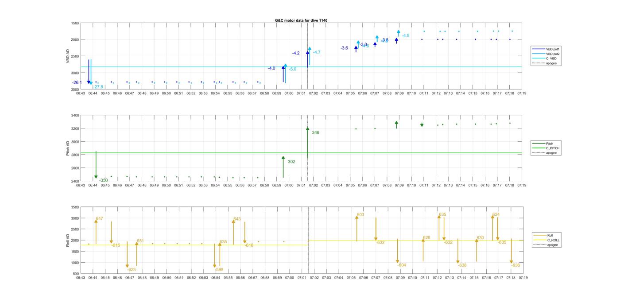Click the '-27.8' VBD data label
The image size is (620, 307).
pyautogui.click(x=98, y=87)
